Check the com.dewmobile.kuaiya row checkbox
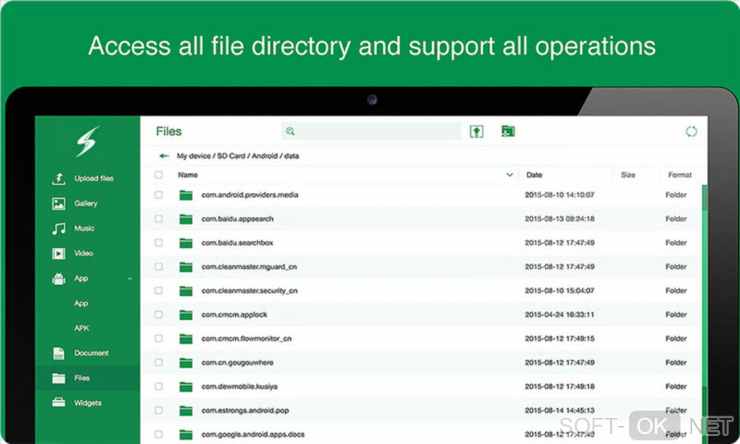Image resolution: width=740 pixels, height=444 pixels. pos(159,387)
